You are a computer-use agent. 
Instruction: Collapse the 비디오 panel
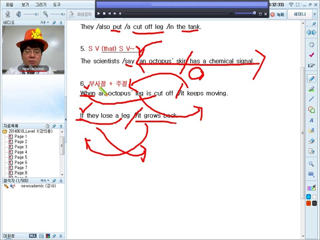tap(61, 23)
